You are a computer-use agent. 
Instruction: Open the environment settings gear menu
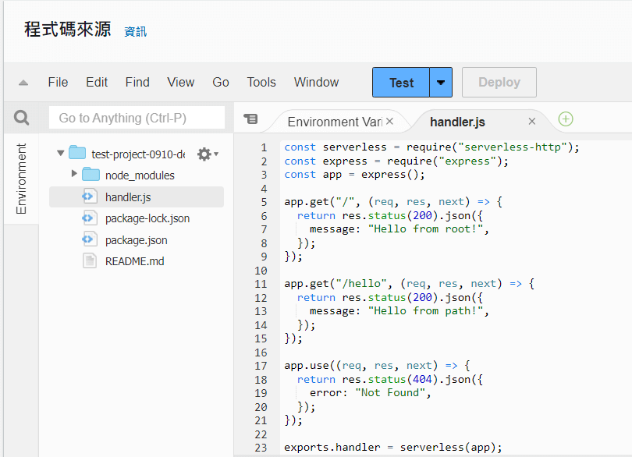coord(206,154)
